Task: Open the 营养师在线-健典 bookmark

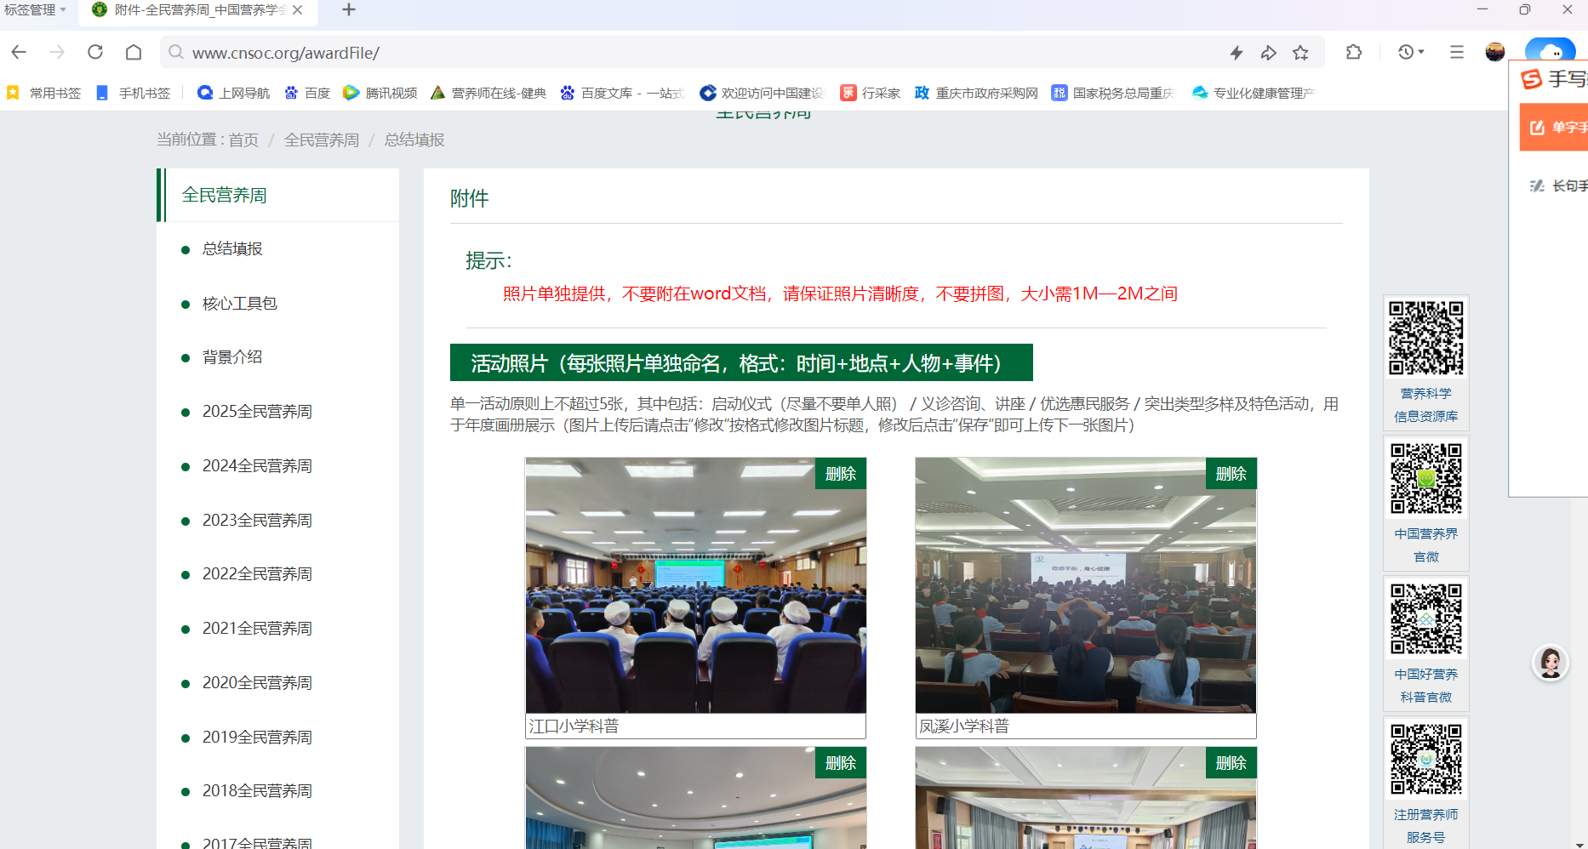Action: pyautogui.click(x=488, y=93)
